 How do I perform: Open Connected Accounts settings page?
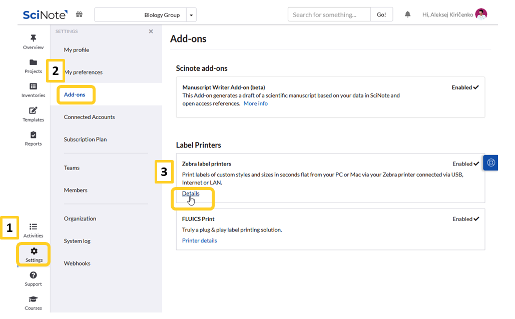tap(89, 117)
